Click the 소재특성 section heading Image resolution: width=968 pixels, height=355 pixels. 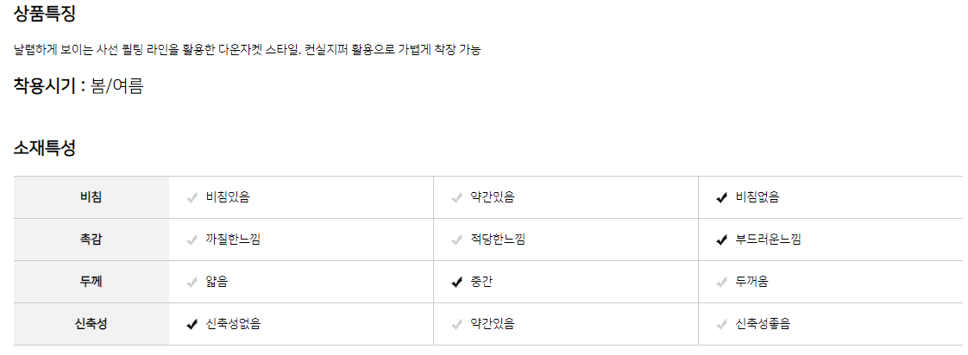click(x=45, y=148)
